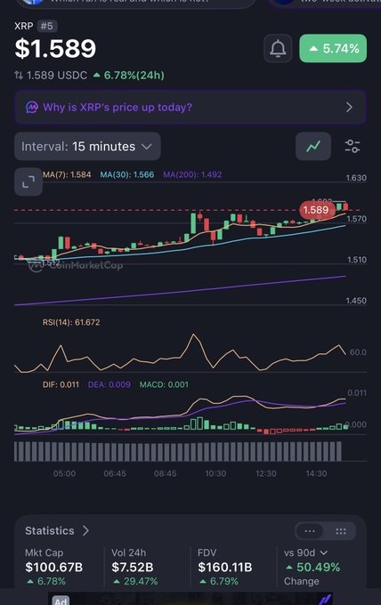Tap the 14:30 time axis label
Viewport: 381px width, 605px height.
[x=316, y=473]
